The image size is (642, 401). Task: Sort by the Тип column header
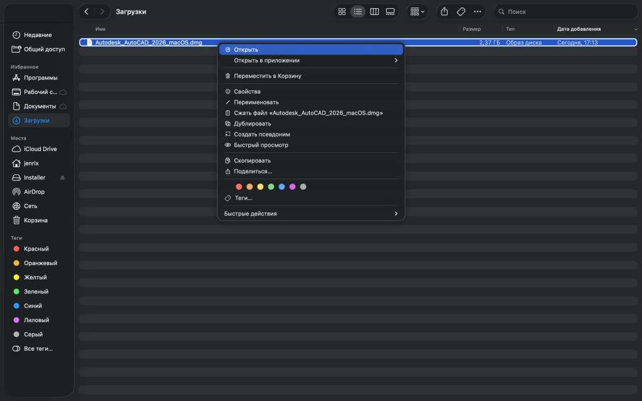tap(510, 29)
